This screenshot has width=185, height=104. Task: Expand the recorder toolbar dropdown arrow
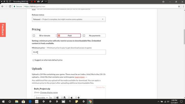[1, 1]
